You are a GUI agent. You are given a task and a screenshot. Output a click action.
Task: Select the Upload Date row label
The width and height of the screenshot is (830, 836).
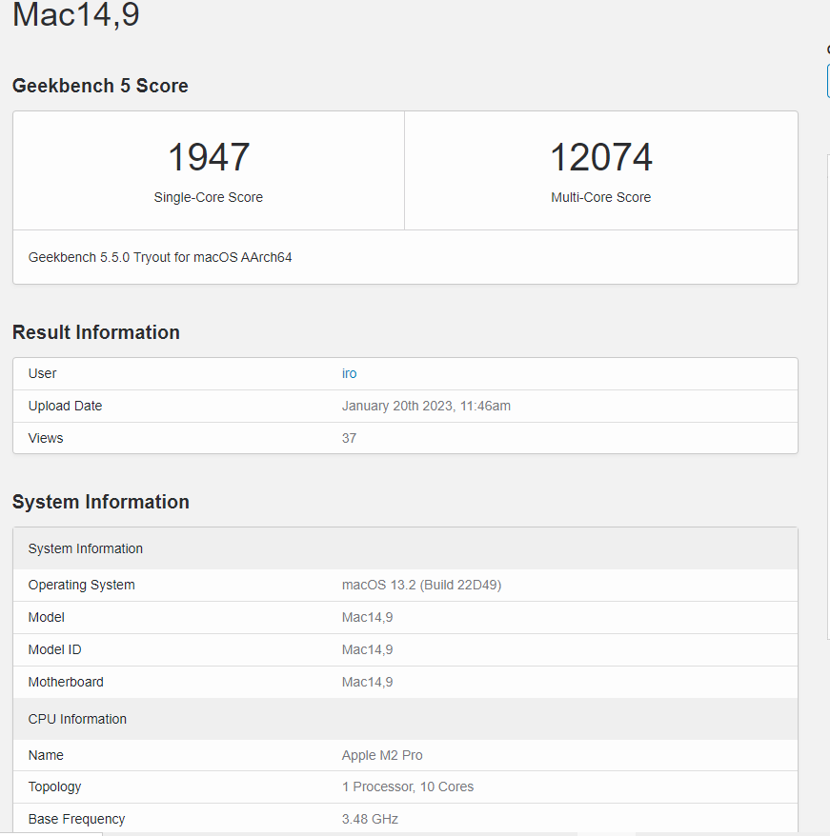[x=65, y=407]
